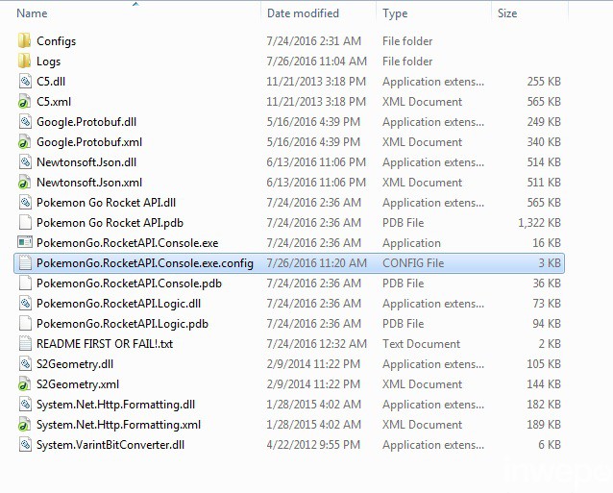Screen dimensions: 613x493
Task: Select the Google.Protobuf.xml file name
Action: [89, 142]
